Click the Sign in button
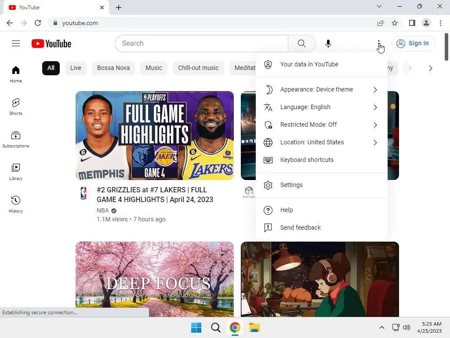This screenshot has width=450, height=338. 413,44
